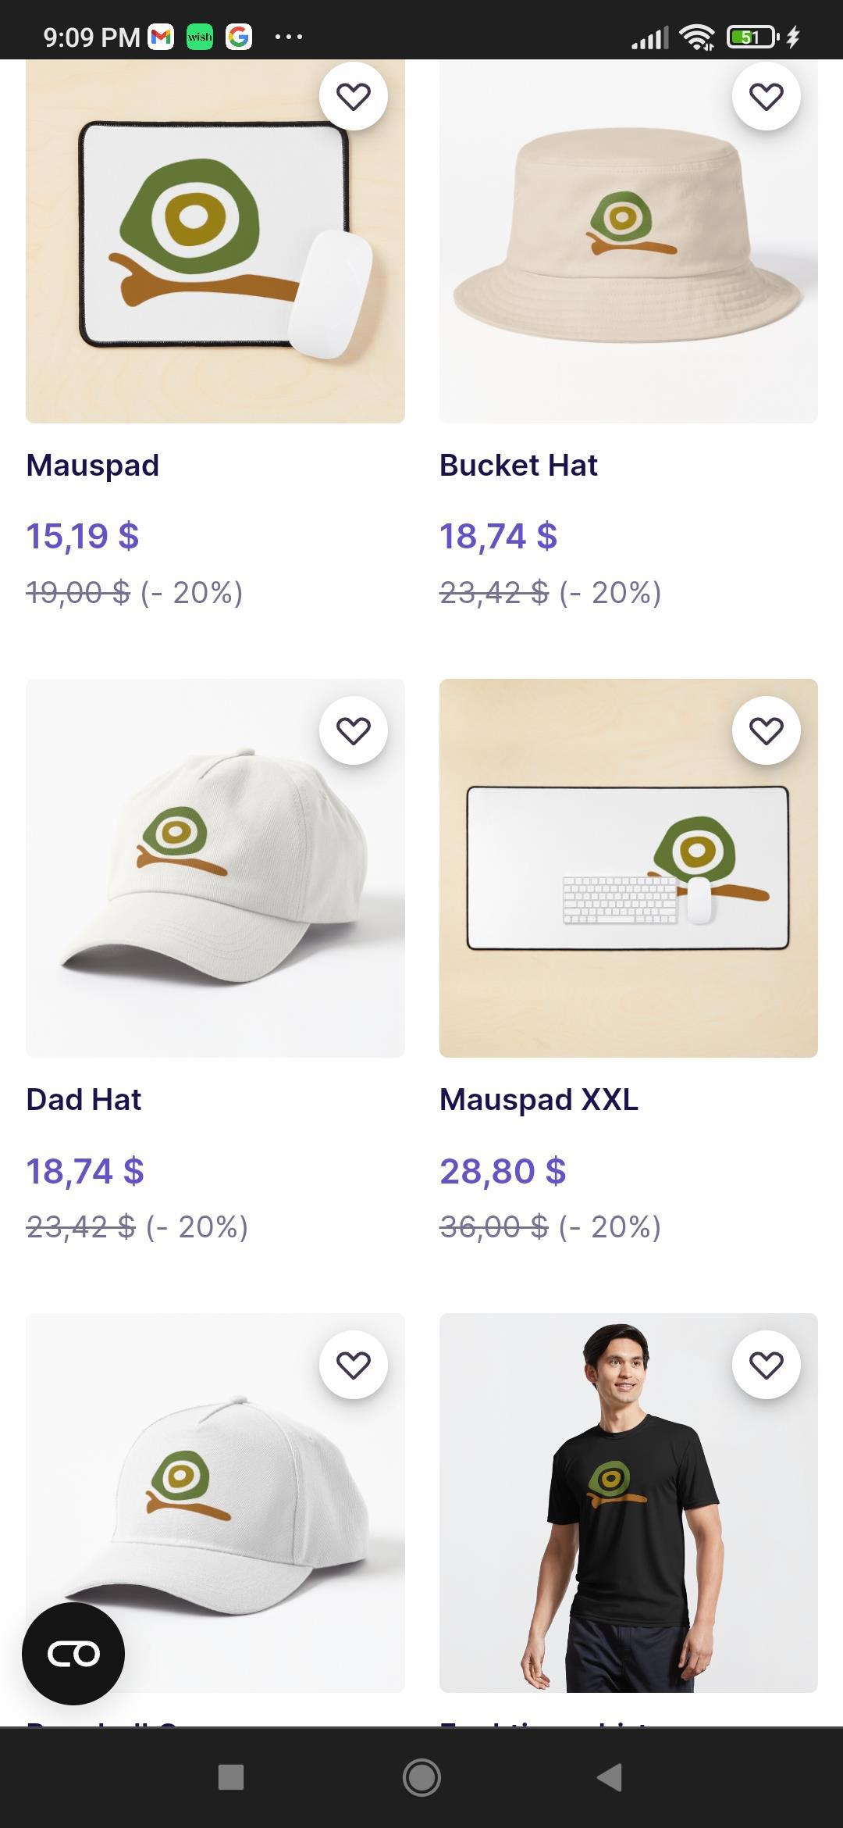Tap heart on the white baseball cap
The width and height of the screenshot is (843, 1828).
[x=353, y=1365]
